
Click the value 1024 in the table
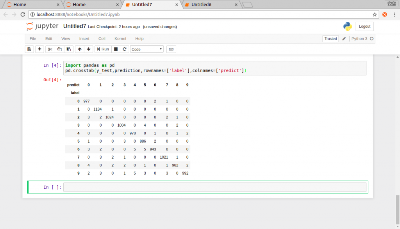[x=109, y=117]
